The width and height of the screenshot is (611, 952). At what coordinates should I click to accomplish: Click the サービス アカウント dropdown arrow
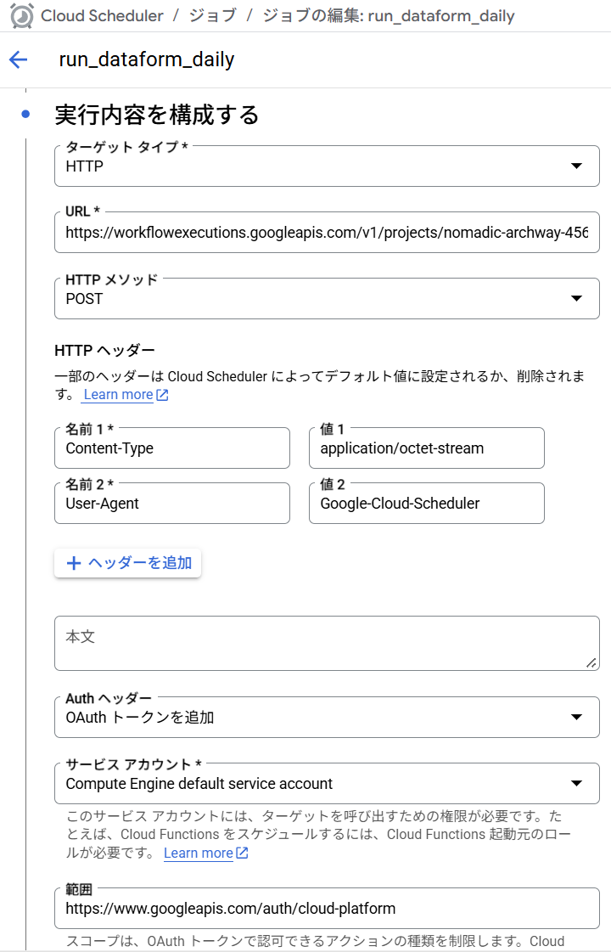pyautogui.click(x=576, y=783)
